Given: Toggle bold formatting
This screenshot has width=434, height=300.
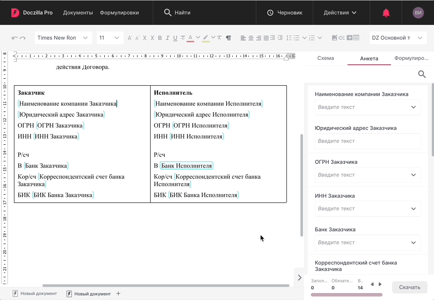Looking at the screenshot, I should click(x=160, y=38).
